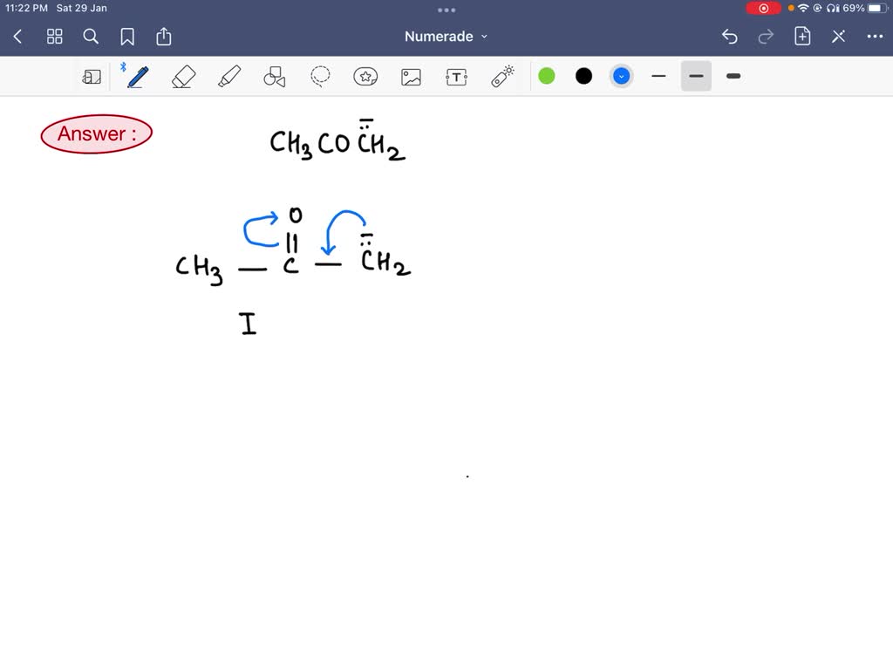Undo the last drawing action

[730, 36]
